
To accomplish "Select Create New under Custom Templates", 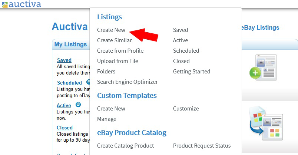I will pyautogui.click(x=111, y=109).
